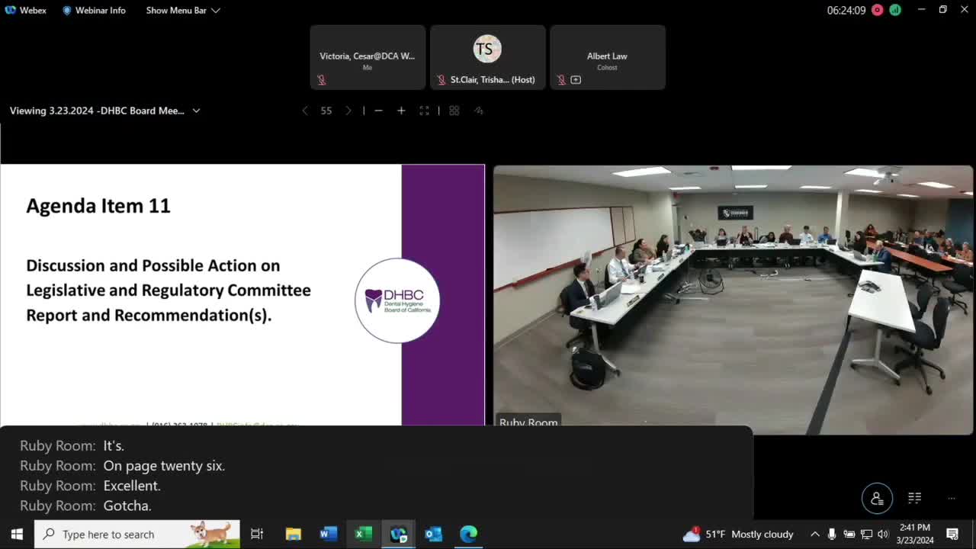Unmute Victoria, Cesar@DCA microphone icon
Screen dimensions: 976x549
pos(322,79)
